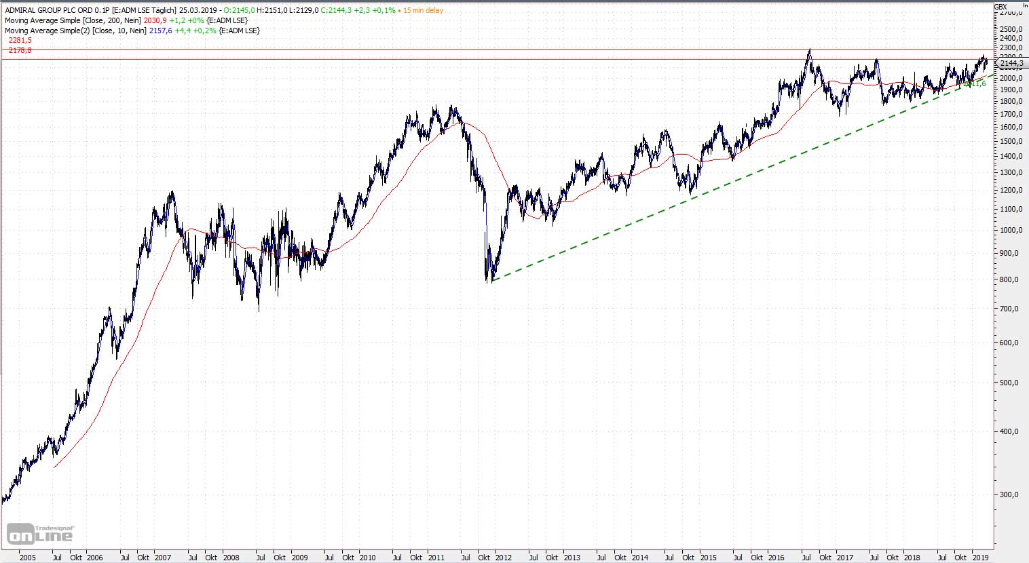The width and height of the screenshot is (1029, 563).
Task: Click the blue 2157,6 moving average value
Action: (x=160, y=31)
